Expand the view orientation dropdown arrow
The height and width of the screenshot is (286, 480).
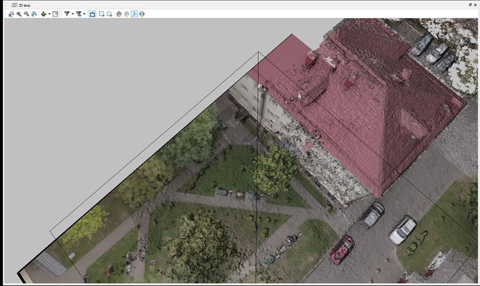click(x=49, y=14)
